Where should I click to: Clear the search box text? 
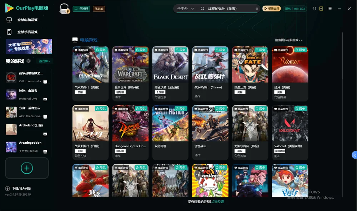click(x=257, y=9)
